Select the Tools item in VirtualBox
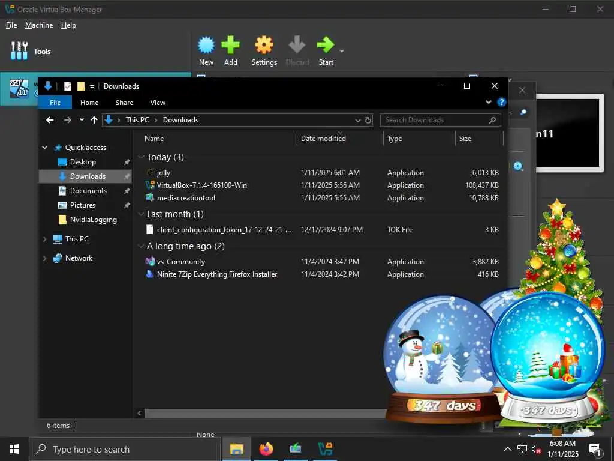 click(x=31, y=51)
